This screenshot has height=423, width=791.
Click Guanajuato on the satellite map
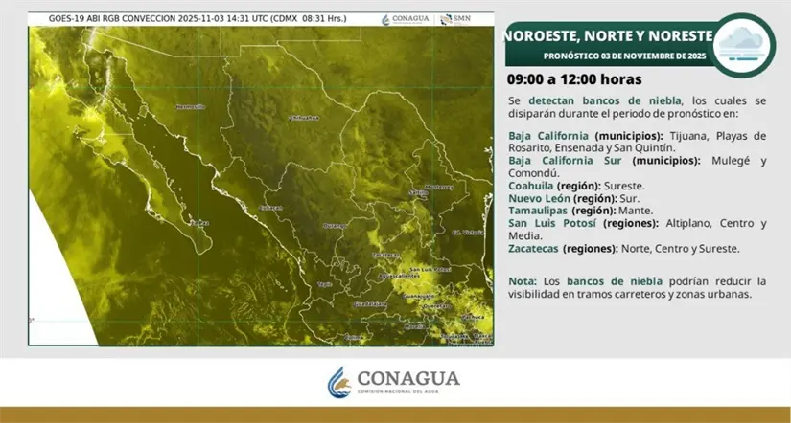point(419,296)
